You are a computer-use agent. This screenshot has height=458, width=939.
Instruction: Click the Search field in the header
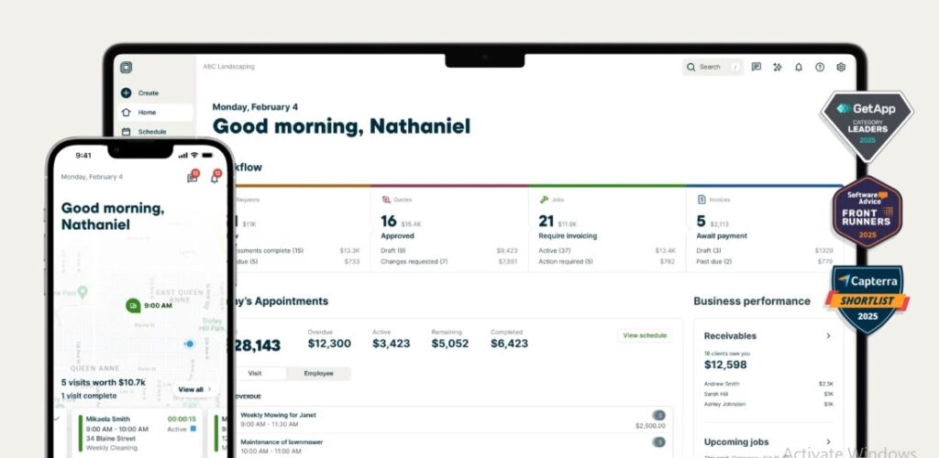pos(713,67)
